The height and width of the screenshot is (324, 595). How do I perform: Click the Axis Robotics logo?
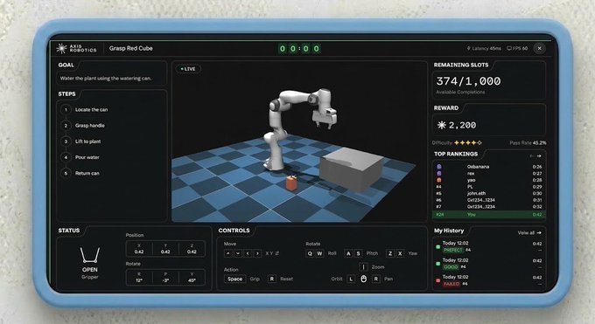coord(76,49)
